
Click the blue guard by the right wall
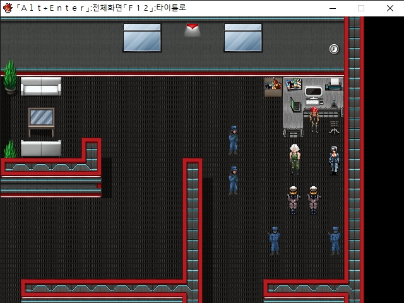click(335, 241)
